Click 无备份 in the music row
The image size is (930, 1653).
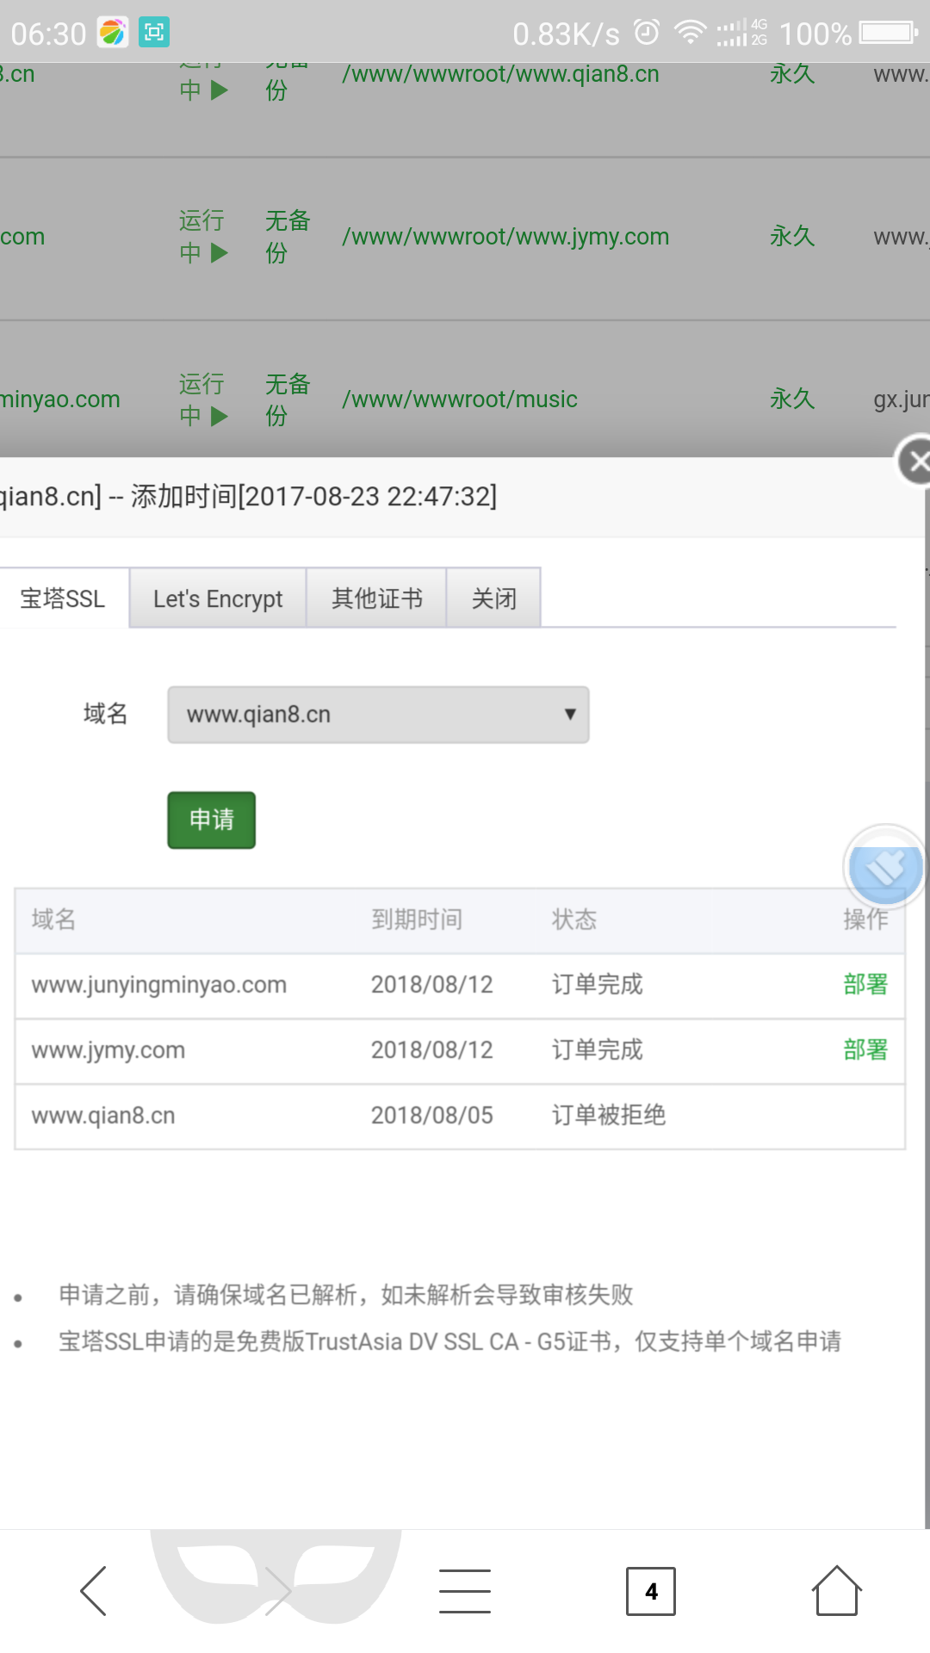tap(288, 399)
